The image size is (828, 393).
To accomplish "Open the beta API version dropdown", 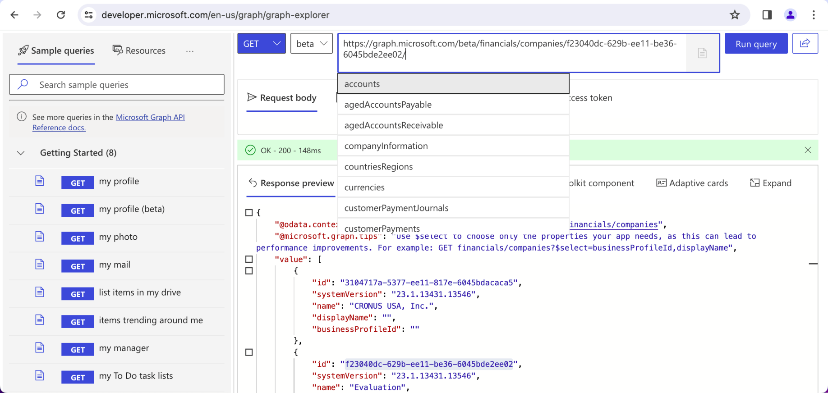I will 311,44.
